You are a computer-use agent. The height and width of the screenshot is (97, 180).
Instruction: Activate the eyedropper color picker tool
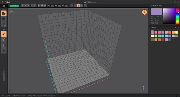(x=152, y=23)
